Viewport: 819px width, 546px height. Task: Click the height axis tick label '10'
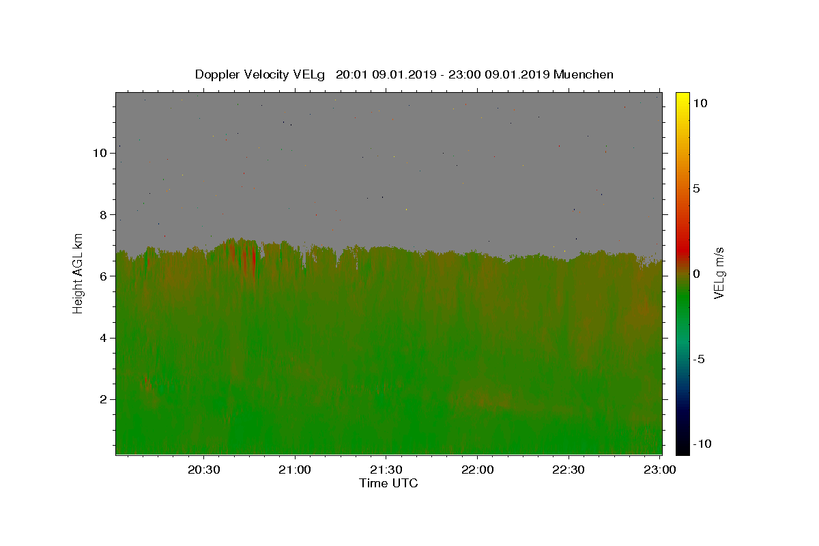tap(100, 153)
